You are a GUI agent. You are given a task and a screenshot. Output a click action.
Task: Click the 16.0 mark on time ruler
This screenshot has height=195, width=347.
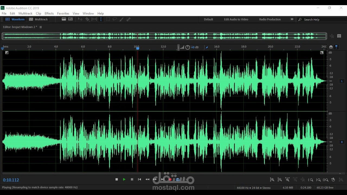click(217, 47)
